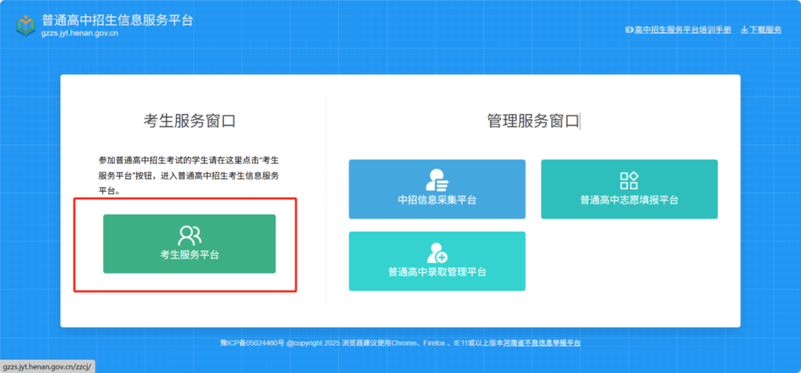Click the 豫ICP备05024460号 footer text
Viewport: 801px width, 373px height.
253,343
